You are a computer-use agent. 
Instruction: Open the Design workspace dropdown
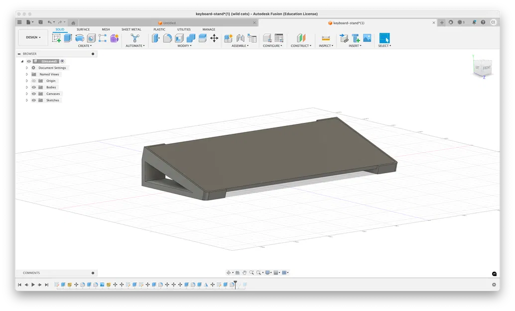[x=33, y=37]
